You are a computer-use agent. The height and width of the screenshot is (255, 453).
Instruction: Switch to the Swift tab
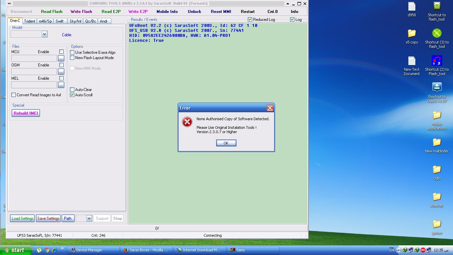[60, 21]
